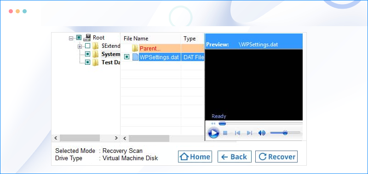Image resolution: width=368 pixels, height=174 pixels.
Task: Go to the Home screen
Action: click(195, 157)
